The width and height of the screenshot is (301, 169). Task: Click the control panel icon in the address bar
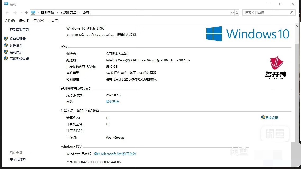pos(33,12)
